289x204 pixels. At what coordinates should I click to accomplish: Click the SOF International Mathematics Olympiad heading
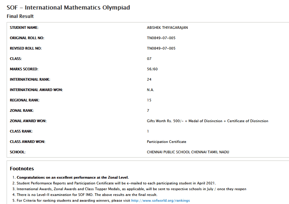(68, 7)
